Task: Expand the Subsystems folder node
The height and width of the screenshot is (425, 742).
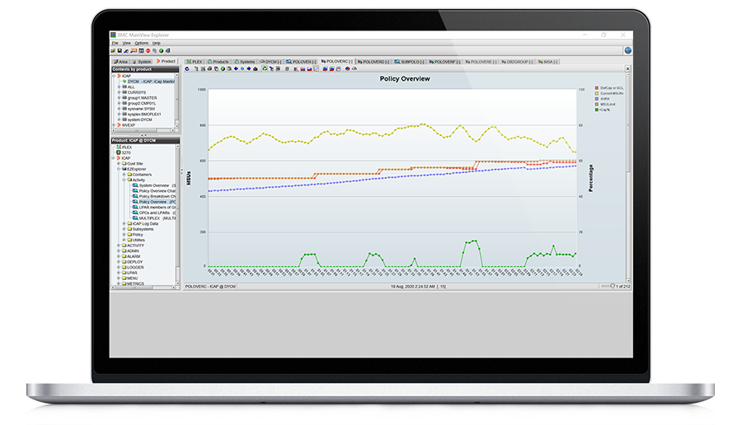Action: pyautogui.click(x=124, y=229)
